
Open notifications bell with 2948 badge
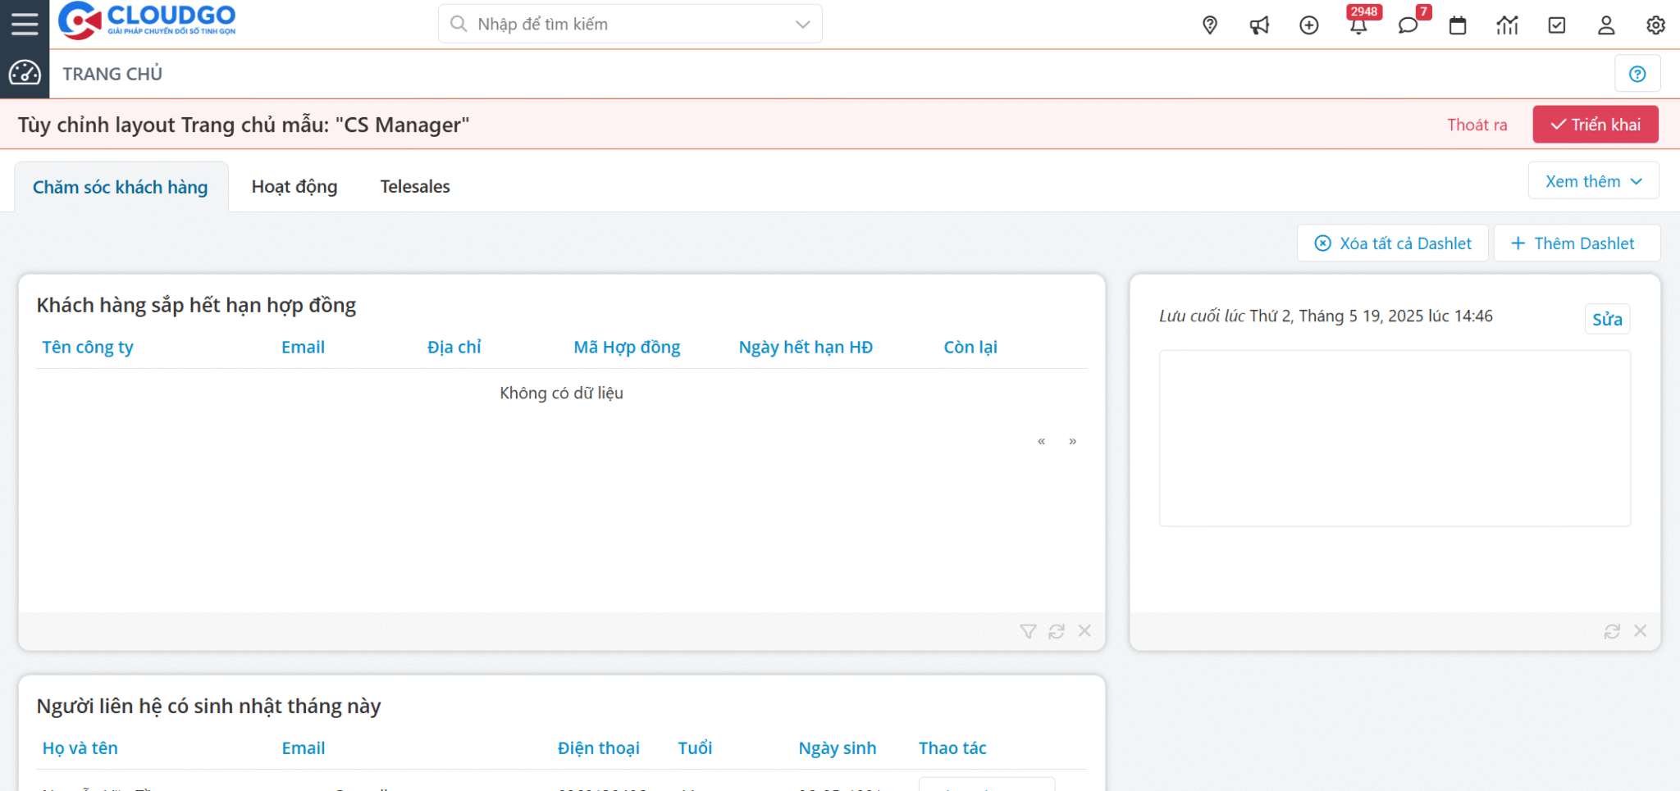1359,25
